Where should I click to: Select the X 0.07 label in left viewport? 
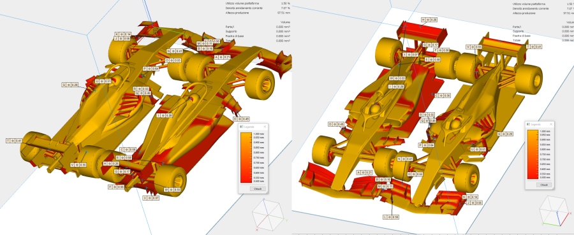pyautogui.click(x=151, y=198)
